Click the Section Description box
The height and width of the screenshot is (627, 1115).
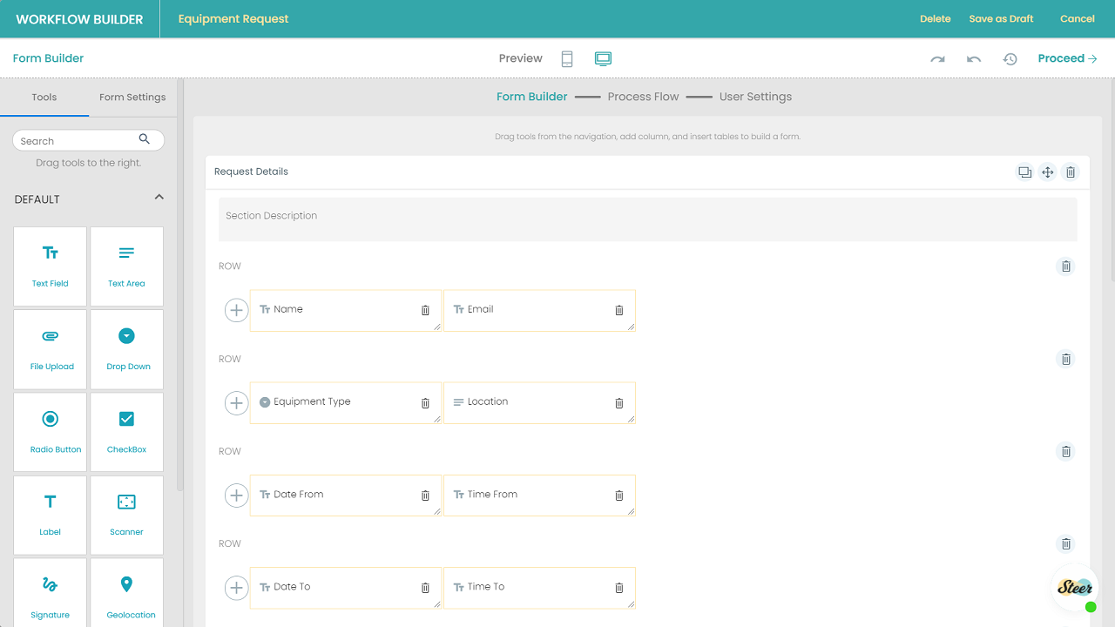pos(647,219)
